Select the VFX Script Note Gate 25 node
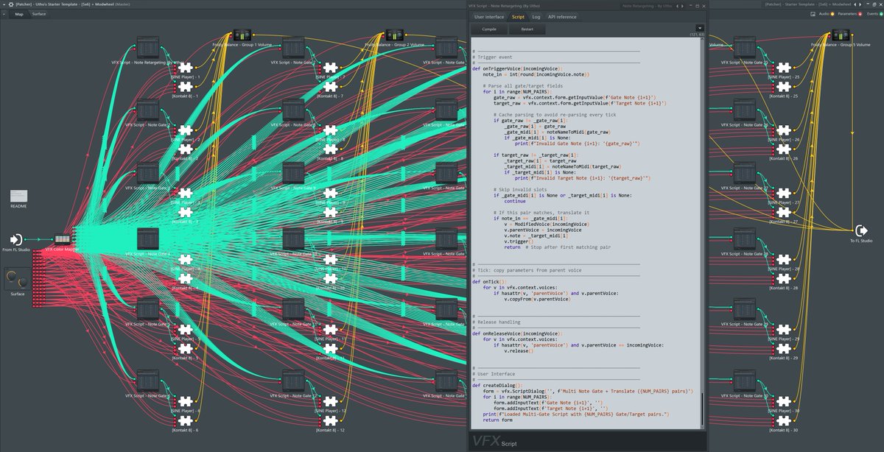Screen dimensions: 884x452 click(744, 49)
